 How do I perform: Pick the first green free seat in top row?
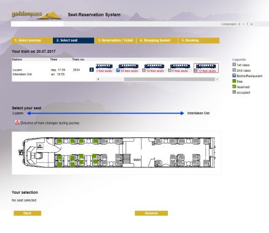(x=59, y=141)
